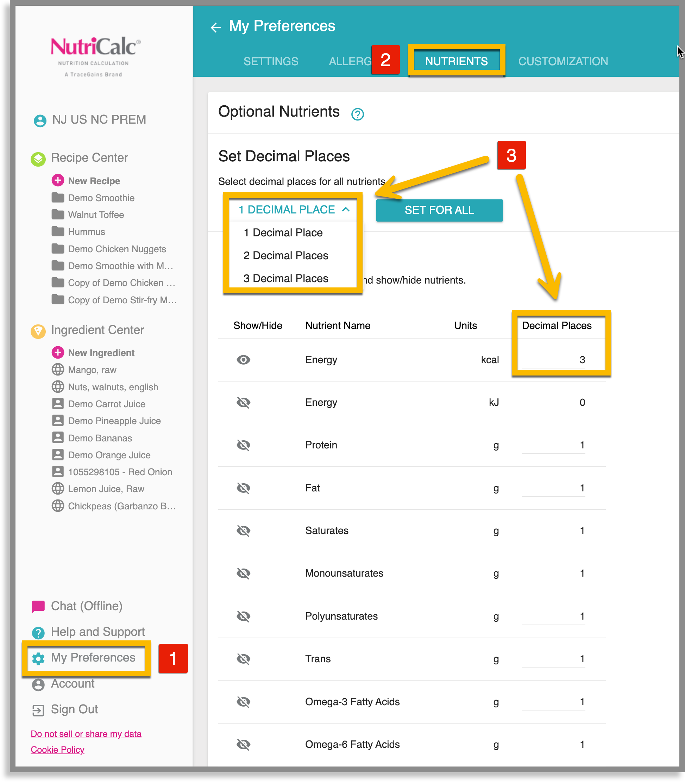Switch to the CUSTOMIZATION tab
Image resolution: width=685 pixels, height=782 pixels.
[563, 61]
